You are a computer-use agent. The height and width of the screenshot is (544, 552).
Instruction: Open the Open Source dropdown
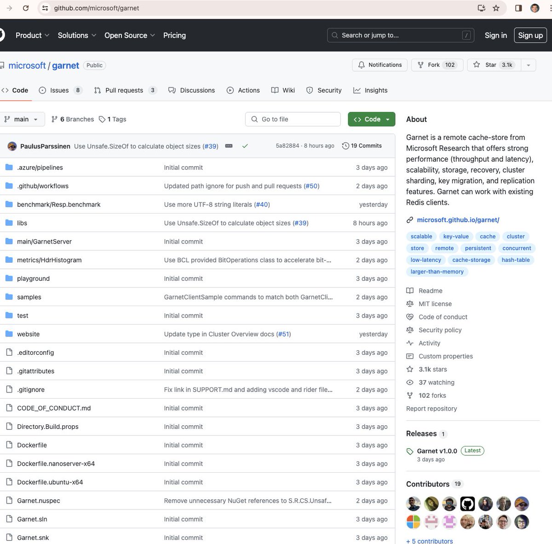coord(130,35)
